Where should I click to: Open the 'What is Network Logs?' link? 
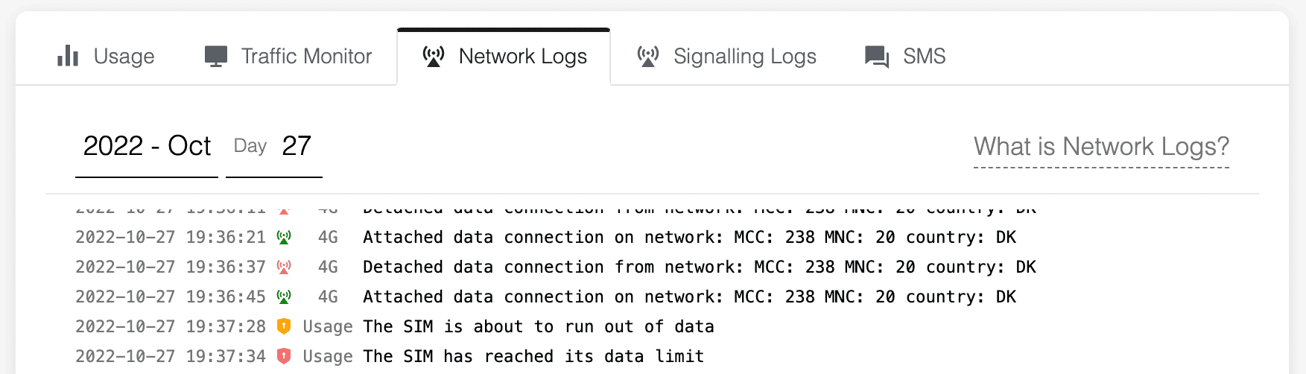coord(1101,147)
